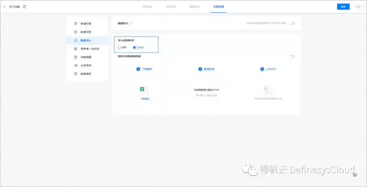Click the green Excel template file icon
This screenshot has height=187, width=367.
coord(142,89)
